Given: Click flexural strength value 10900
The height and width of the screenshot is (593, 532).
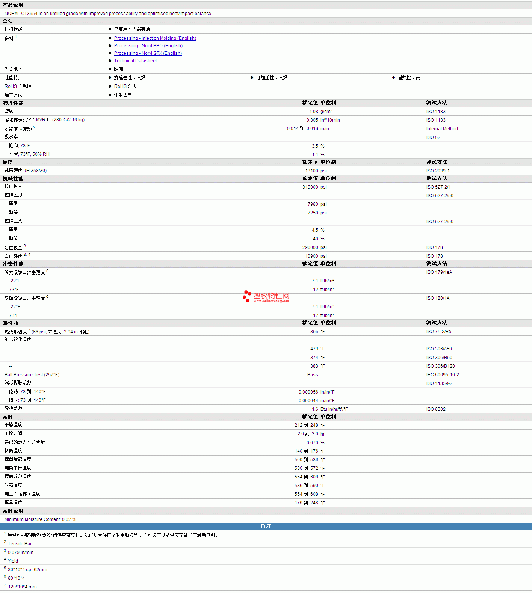Looking at the screenshot, I should pos(311,256).
